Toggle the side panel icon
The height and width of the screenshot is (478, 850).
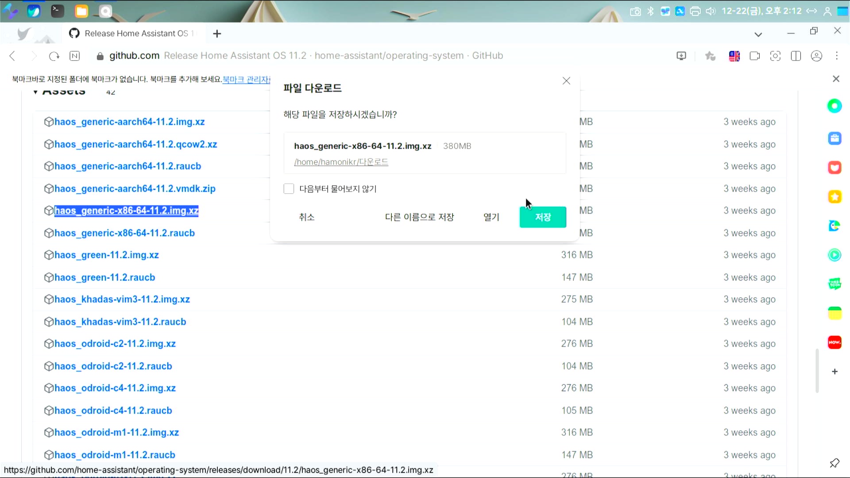pyautogui.click(x=796, y=56)
